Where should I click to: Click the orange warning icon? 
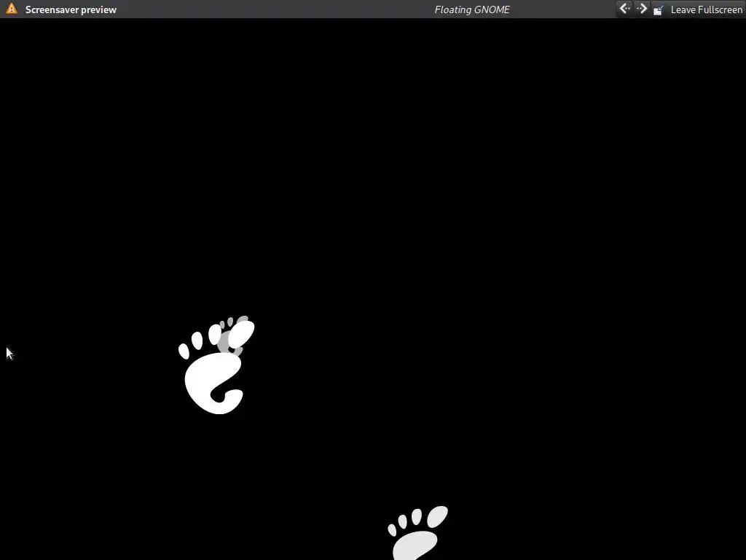(12, 9)
